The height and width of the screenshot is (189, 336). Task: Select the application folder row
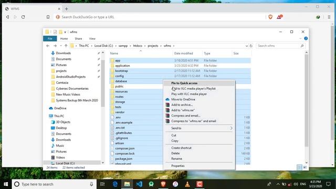(180, 66)
